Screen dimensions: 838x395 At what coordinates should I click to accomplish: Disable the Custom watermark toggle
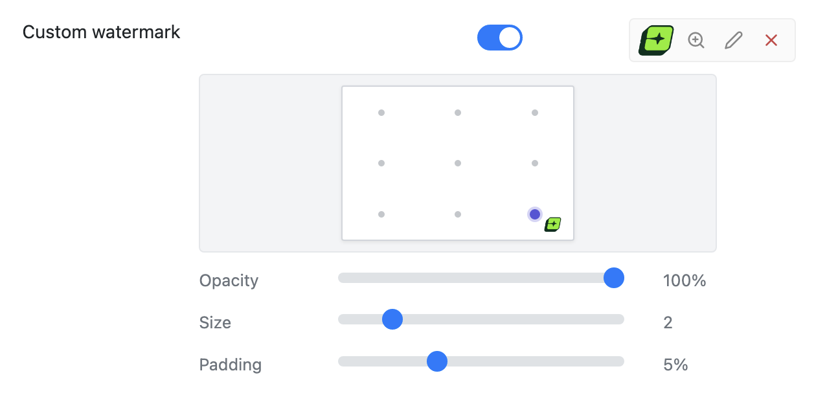pos(499,38)
